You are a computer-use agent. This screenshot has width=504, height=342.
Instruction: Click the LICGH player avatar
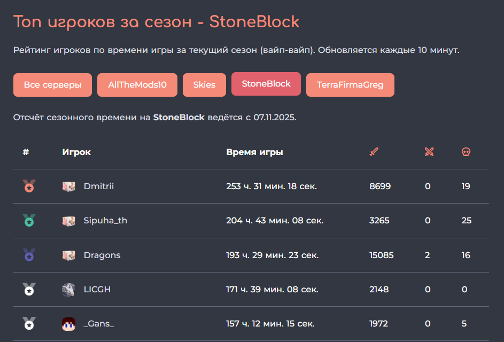(68, 290)
